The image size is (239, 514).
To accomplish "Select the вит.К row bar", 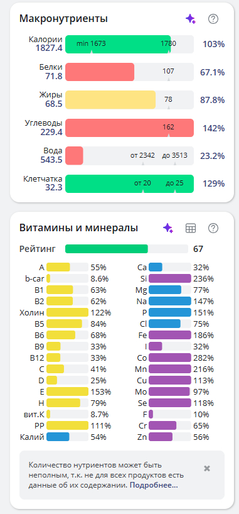I will 68,414.
